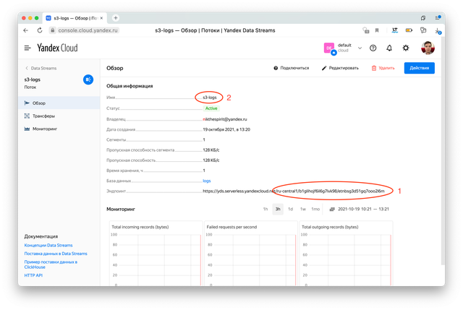Click the user profile avatar
Image resolution: width=463 pixels, height=310 pixels.
coord(428,48)
